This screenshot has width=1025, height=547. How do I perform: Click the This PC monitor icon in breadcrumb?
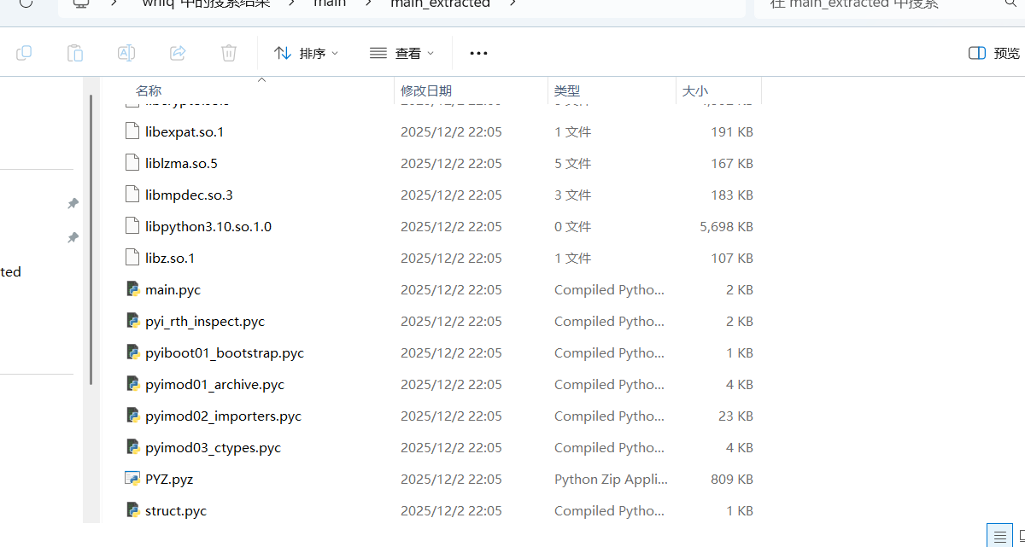[x=81, y=3]
